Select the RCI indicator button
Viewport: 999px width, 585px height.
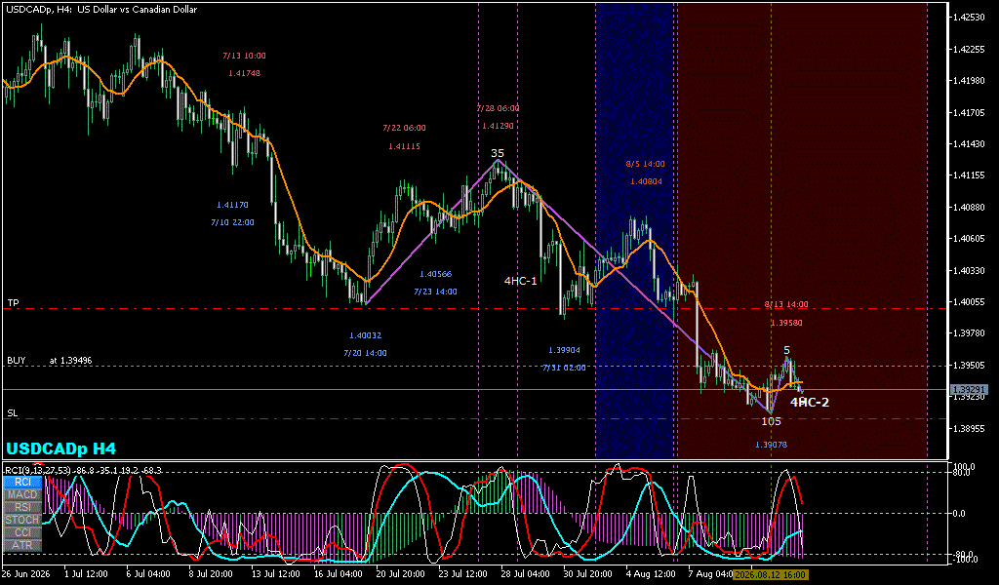point(22,482)
